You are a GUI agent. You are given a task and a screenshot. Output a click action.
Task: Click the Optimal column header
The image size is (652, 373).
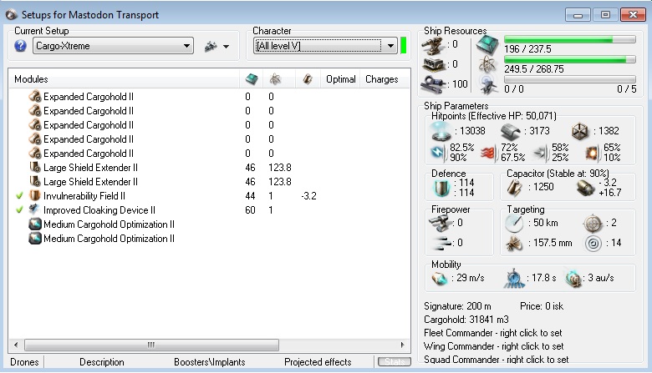(340, 78)
